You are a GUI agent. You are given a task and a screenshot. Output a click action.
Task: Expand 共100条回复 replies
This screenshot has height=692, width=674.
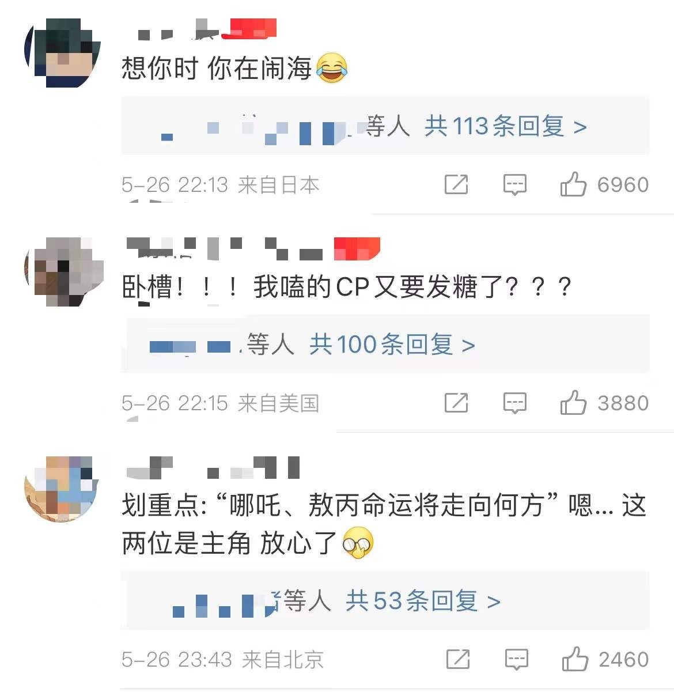[x=392, y=345]
